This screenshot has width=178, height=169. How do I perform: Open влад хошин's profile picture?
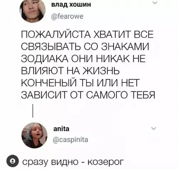(32, 10)
